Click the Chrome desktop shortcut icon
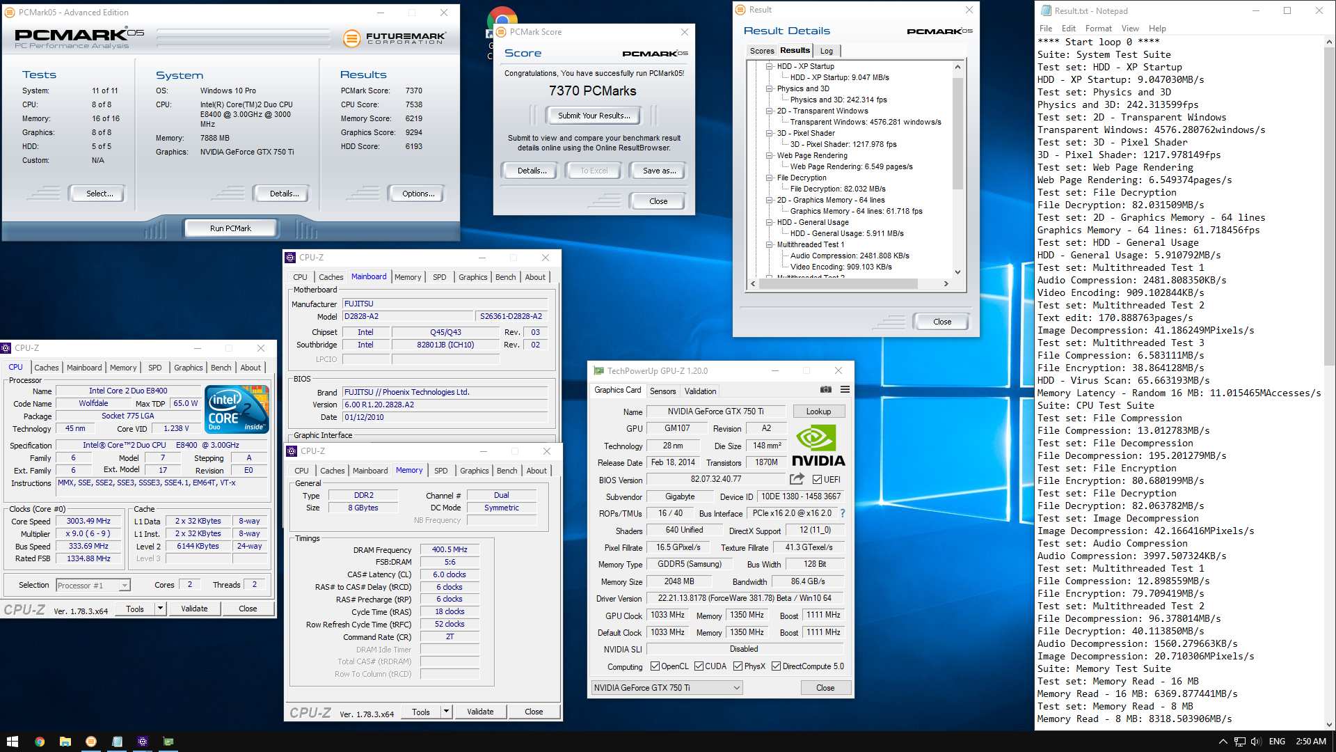Screen dimensions: 1336x752 (x=502, y=21)
